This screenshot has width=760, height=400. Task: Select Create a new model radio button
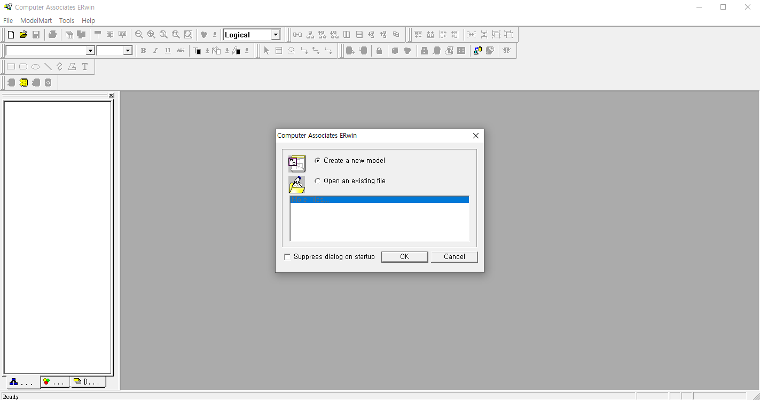pos(318,160)
